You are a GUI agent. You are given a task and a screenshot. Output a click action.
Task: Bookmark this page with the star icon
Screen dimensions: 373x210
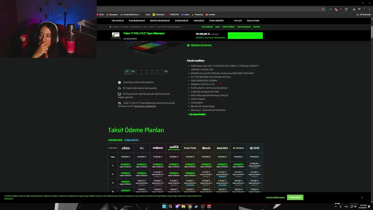click(323, 9)
